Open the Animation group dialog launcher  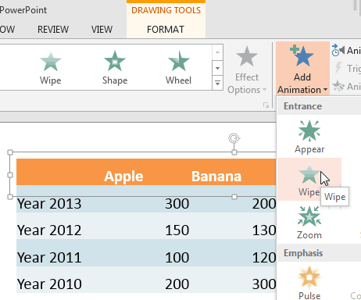coord(266,105)
